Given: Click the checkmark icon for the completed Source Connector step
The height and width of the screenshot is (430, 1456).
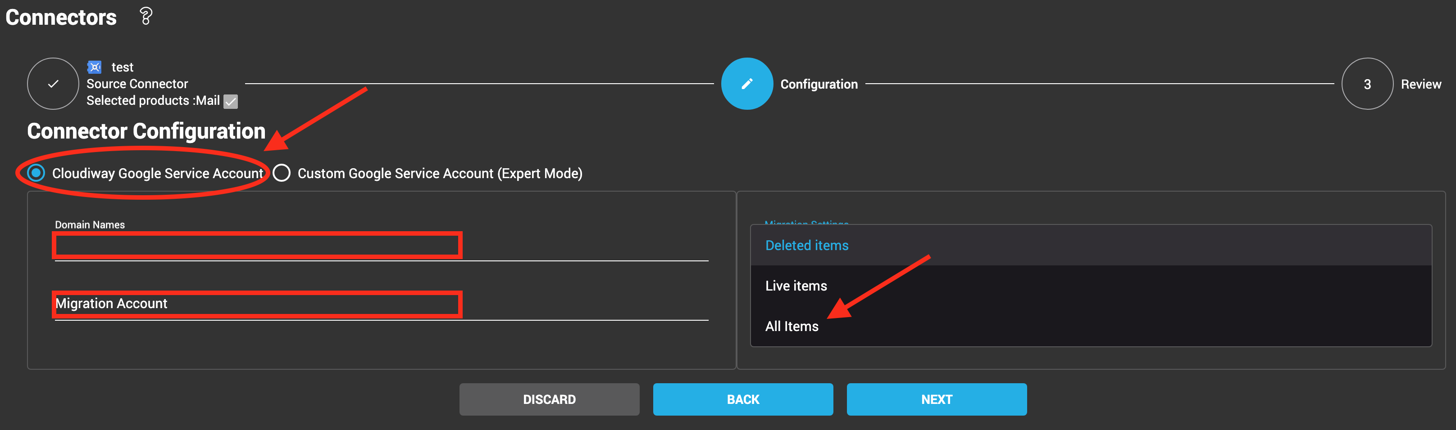Looking at the screenshot, I should tap(53, 84).
